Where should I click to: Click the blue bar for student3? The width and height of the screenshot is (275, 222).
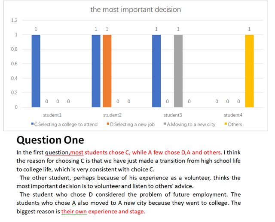click(156, 71)
